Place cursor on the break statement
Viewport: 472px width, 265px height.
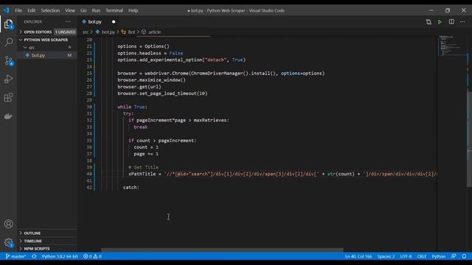tap(141, 127)
